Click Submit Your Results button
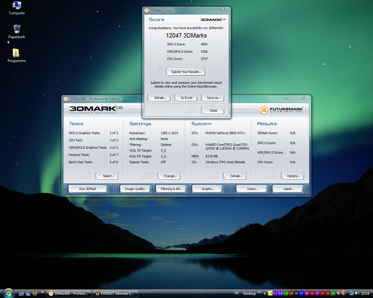 point(186,72)
